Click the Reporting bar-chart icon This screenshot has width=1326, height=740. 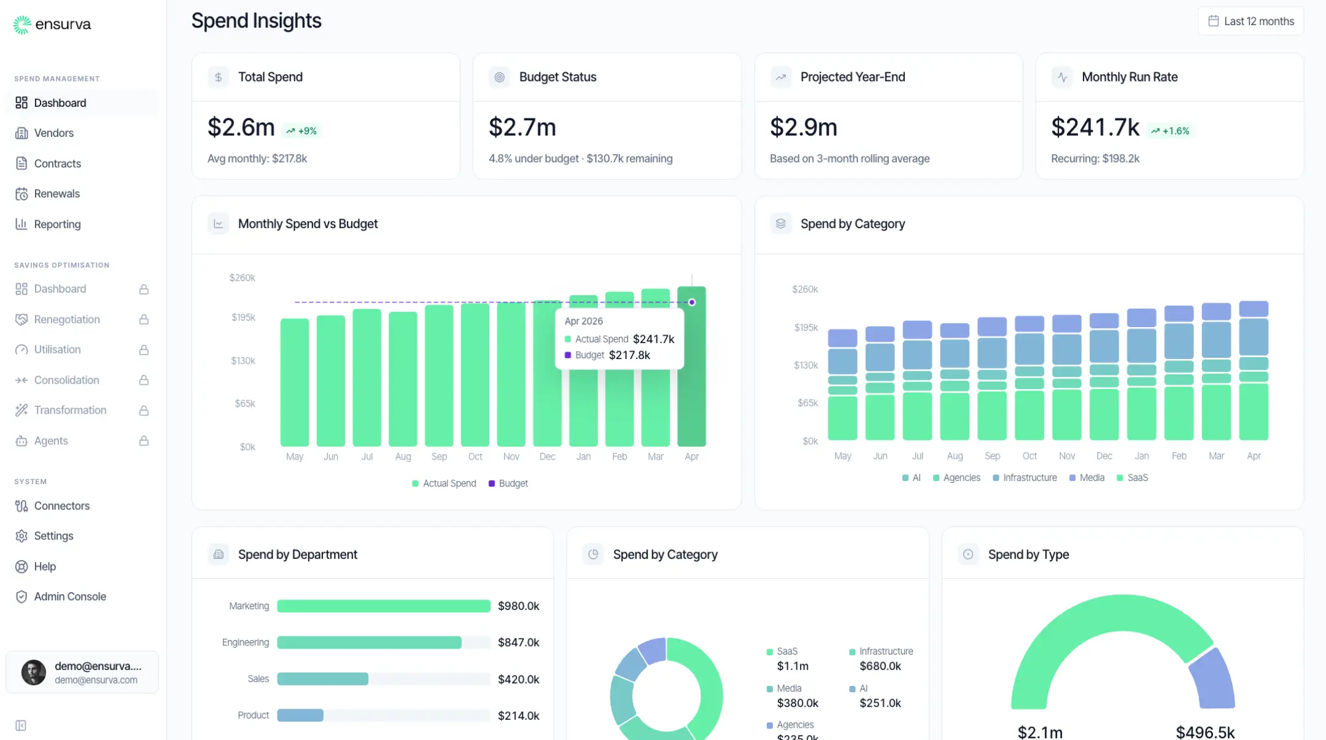22,224
